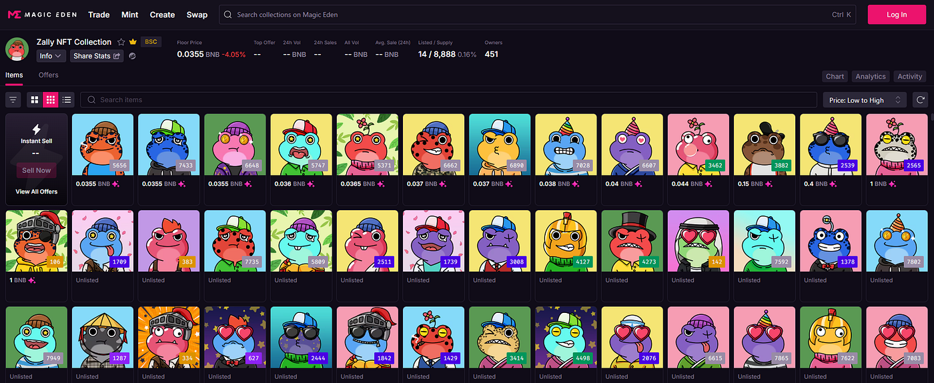Open the filter panel icon
Screen dimensions: 934x383
pos(13,100)
